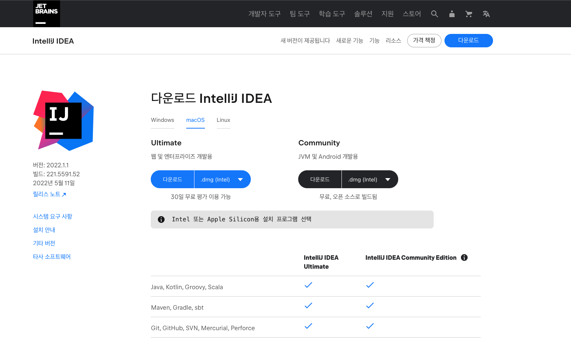Viewport: 571px width, 338px height.
Task: Open the 새로운 기능 link
Action: pos(350,41)
